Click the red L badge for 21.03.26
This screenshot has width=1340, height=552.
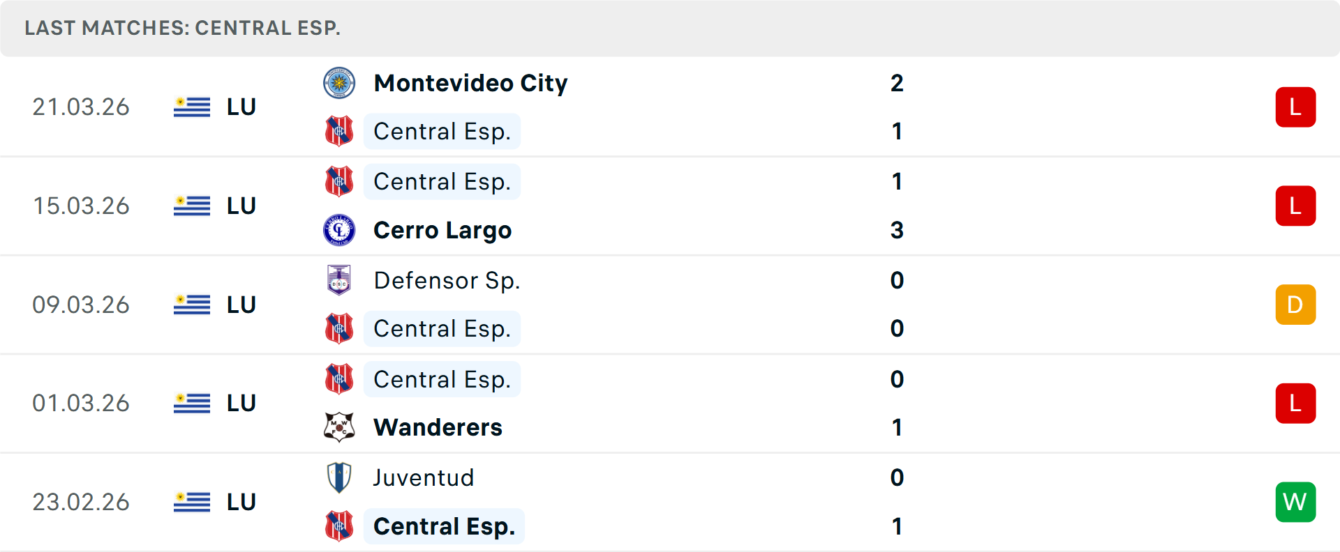point(1295,107)
